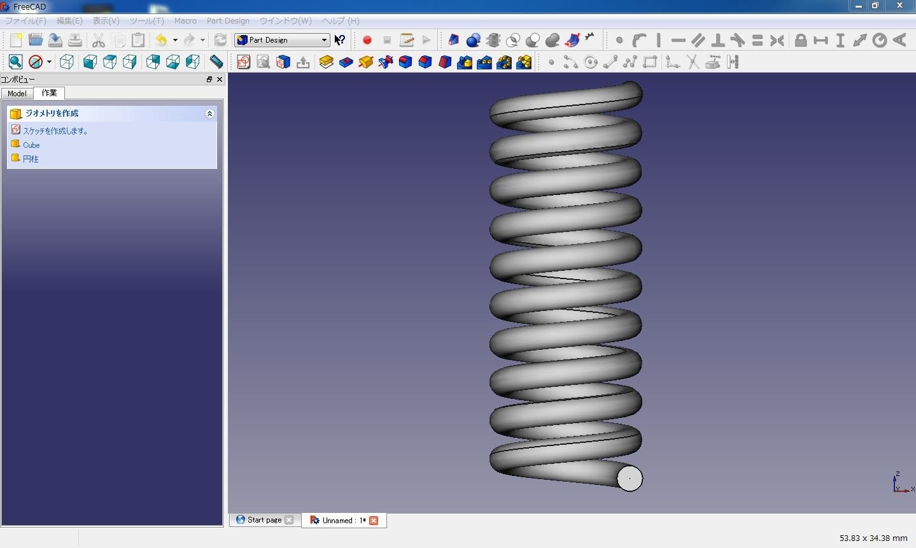Open the Part Design workbench selector
This screenshot has width=916, height=548.
(x=282, y=40)
